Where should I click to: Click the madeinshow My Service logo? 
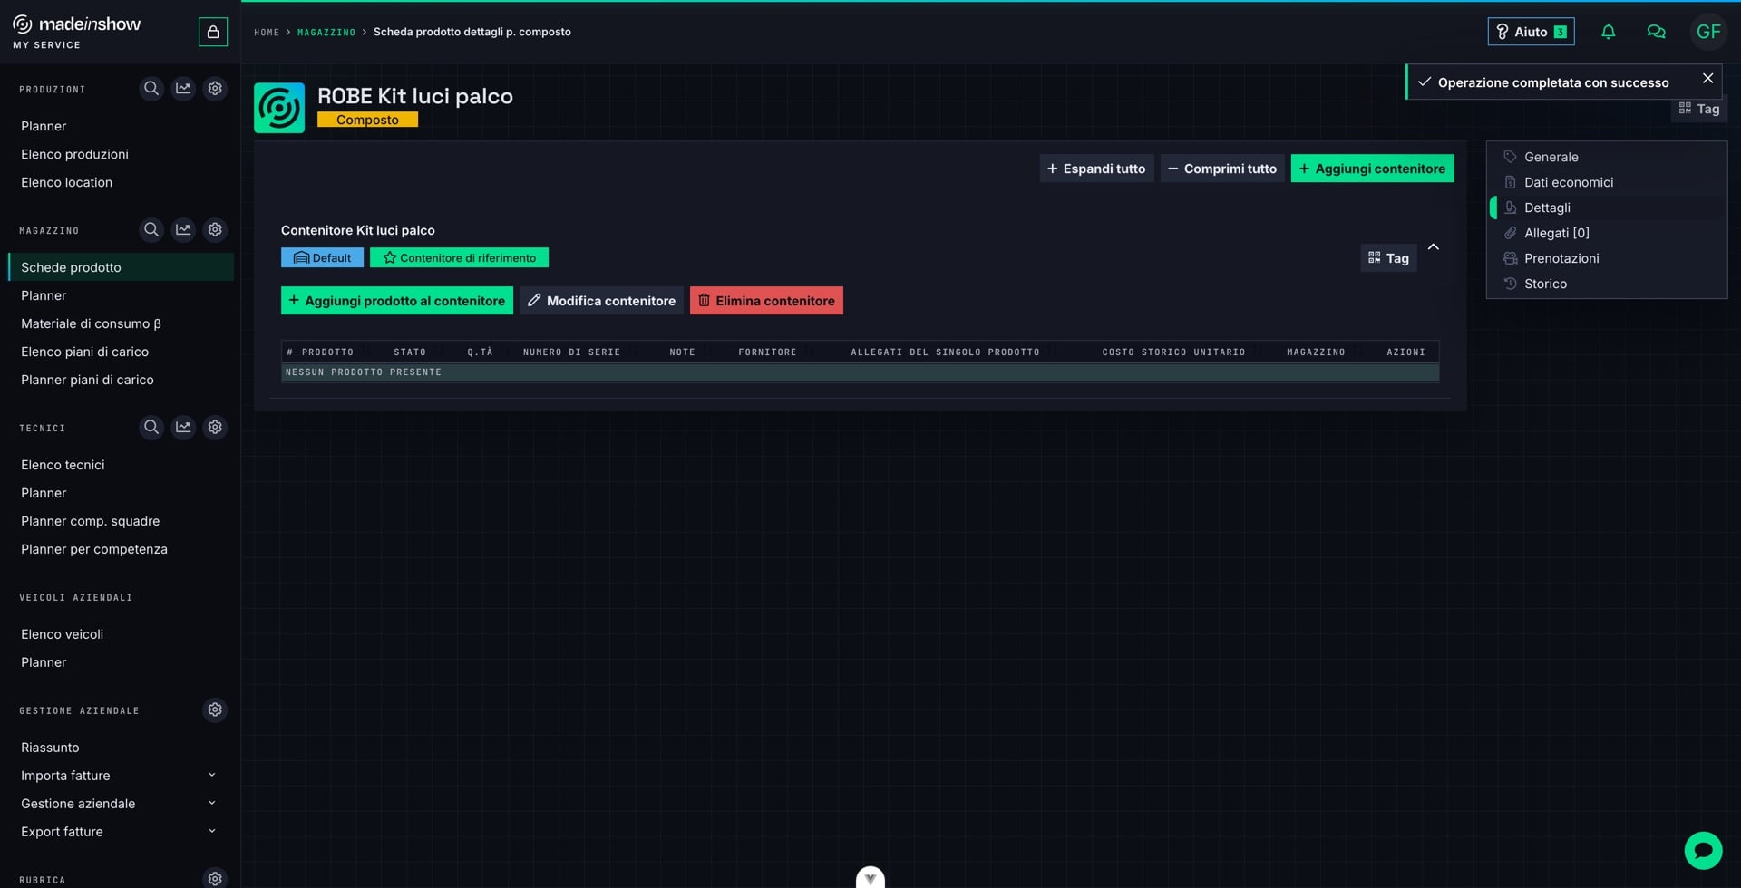coord(77,31)
